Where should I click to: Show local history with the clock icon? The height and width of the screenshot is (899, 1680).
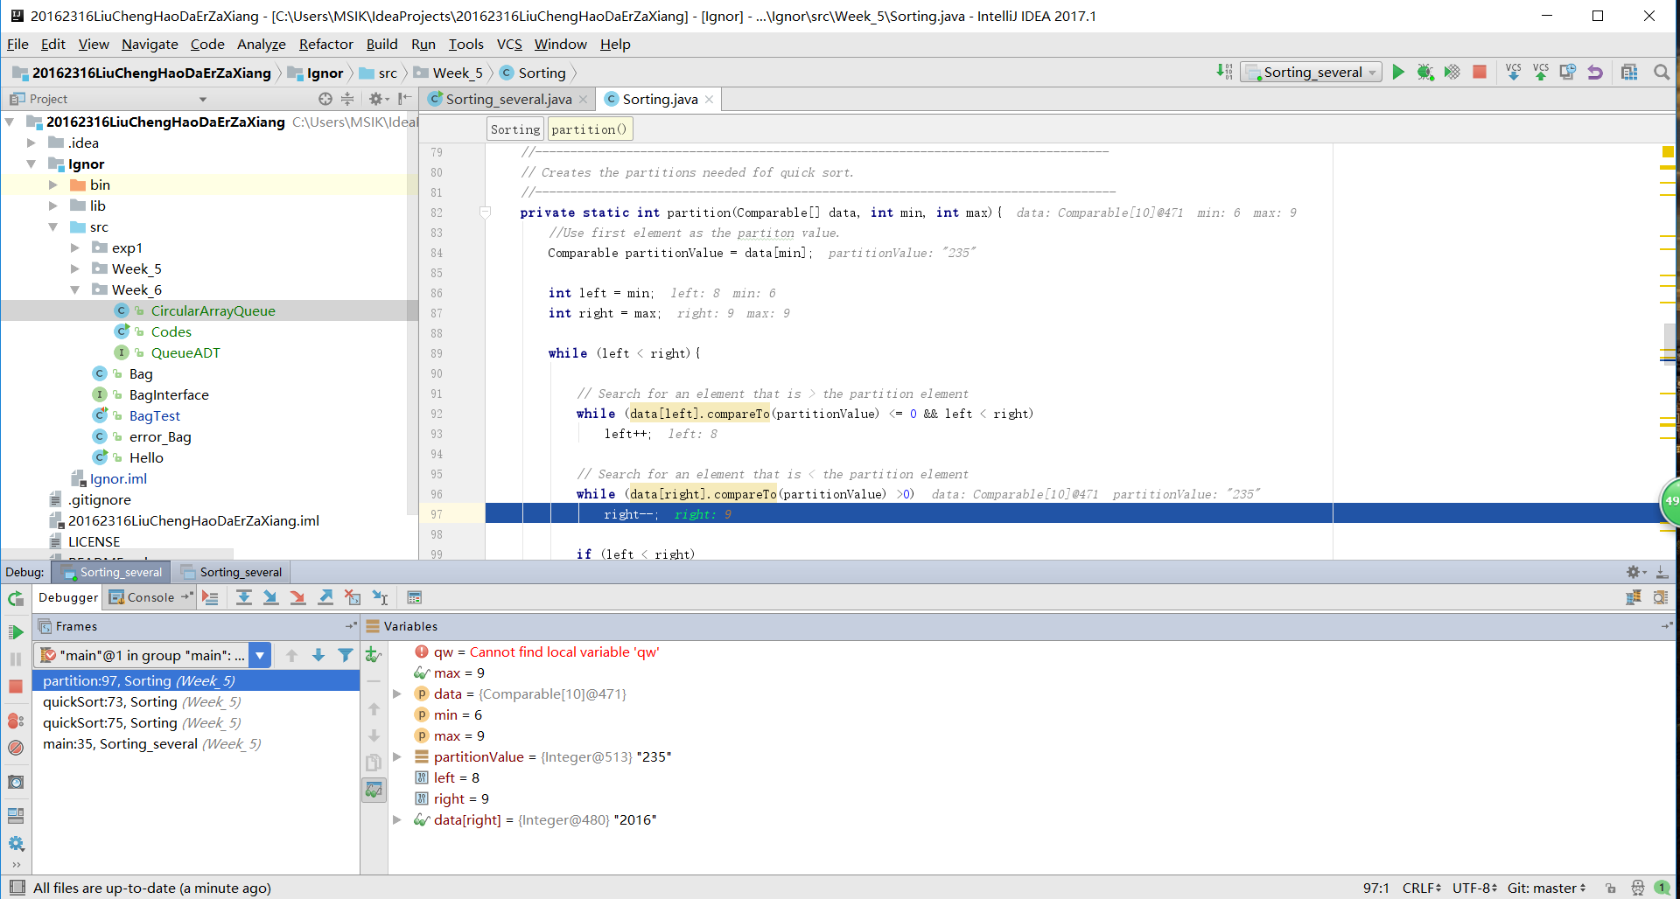(1568, 72)
